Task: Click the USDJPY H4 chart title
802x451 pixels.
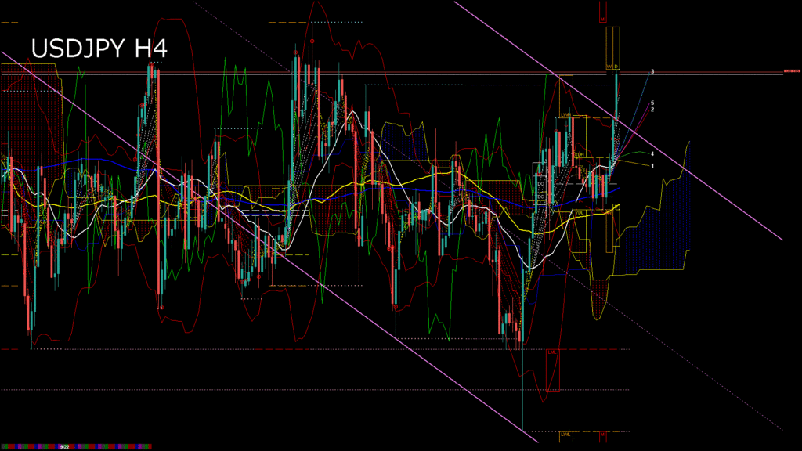Action: [x=99, y=49]
